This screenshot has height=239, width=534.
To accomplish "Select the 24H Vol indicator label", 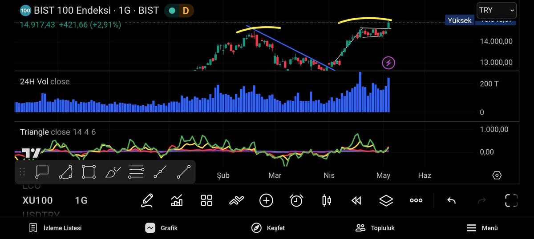I will (44, 82).
